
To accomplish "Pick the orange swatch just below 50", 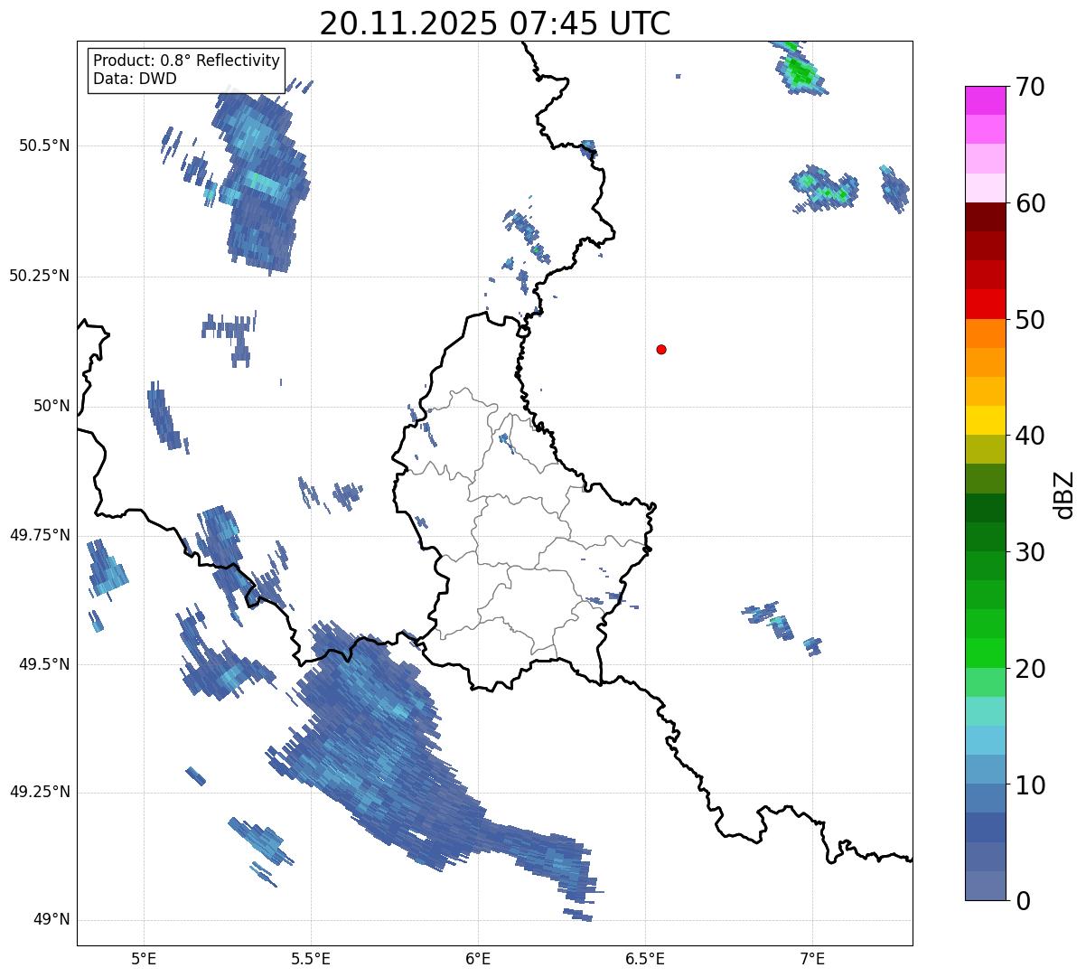I will pos(985,333).
